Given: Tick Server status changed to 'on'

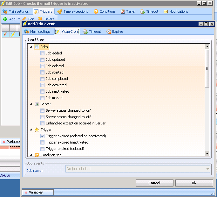Looking at the screenshot, I should pos(42,110).
